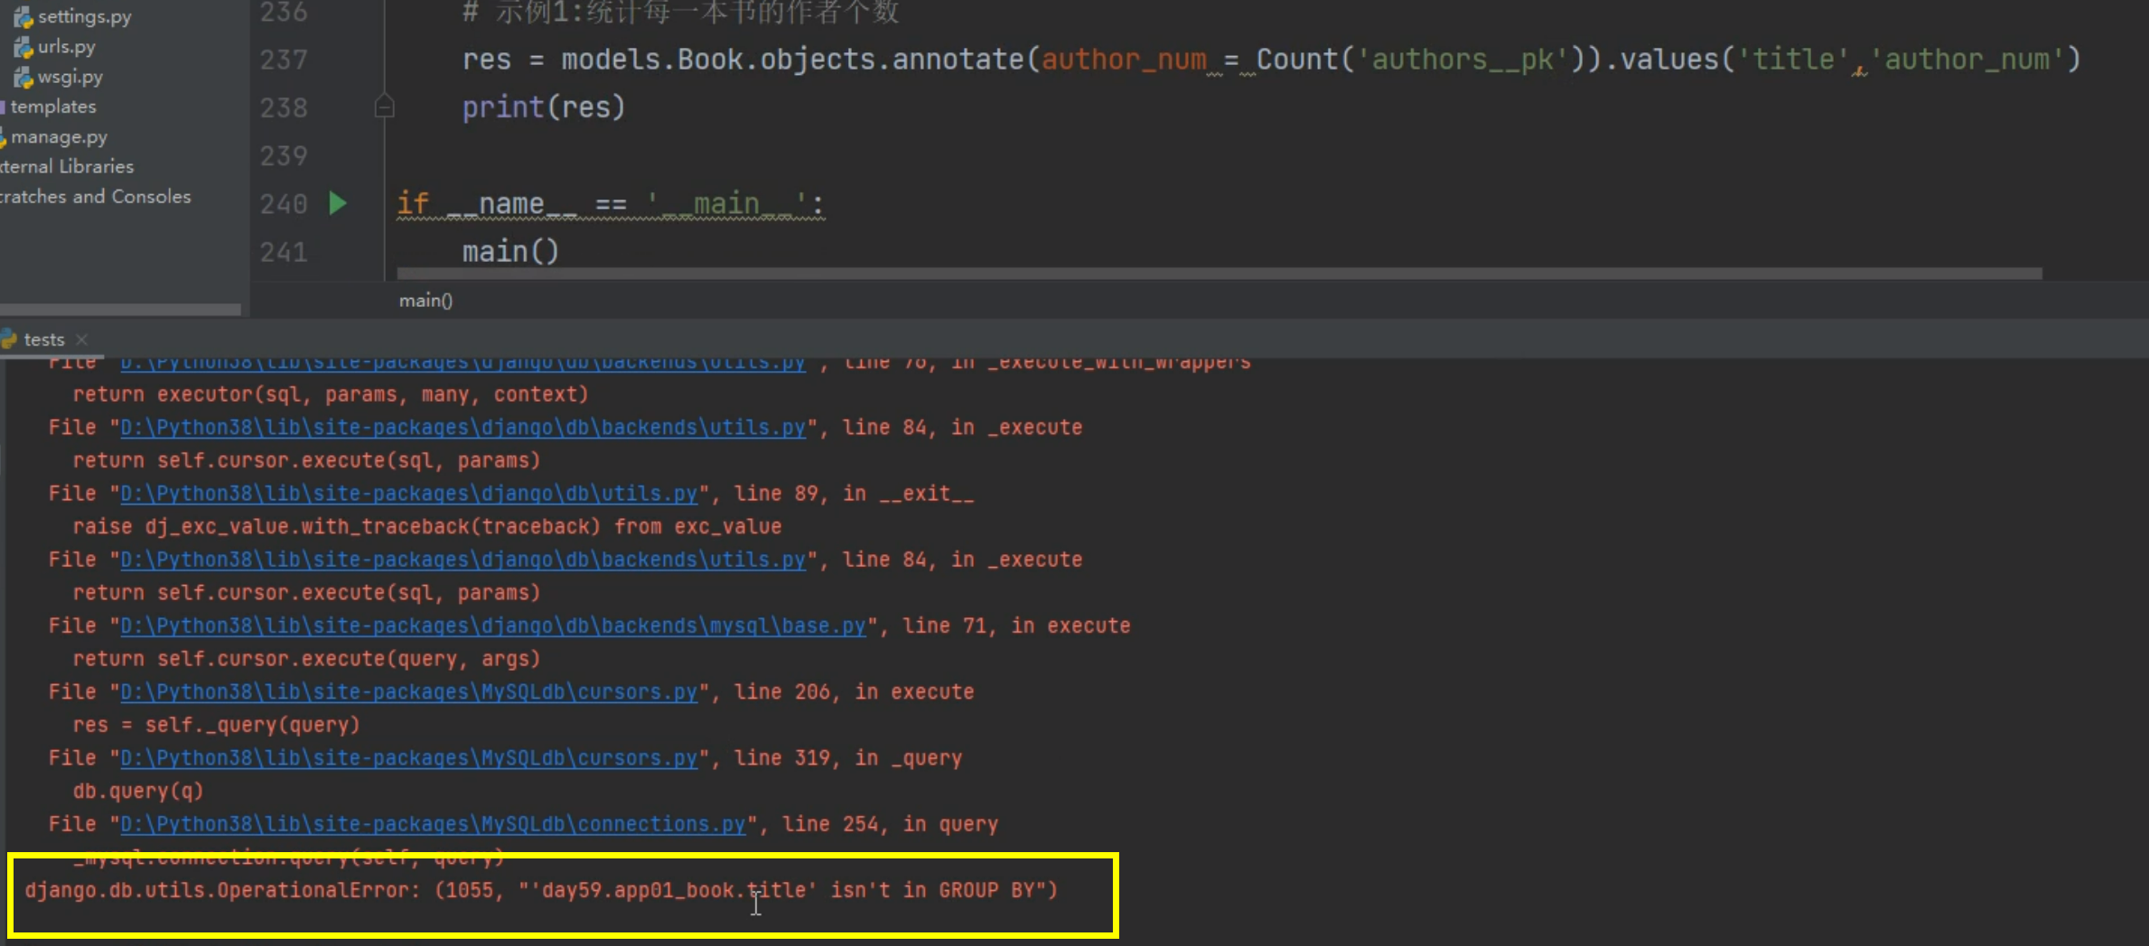Viewport: 2149px width, 946px height.
Task: Open manage.py in the project tree
Action: [59, 137]
